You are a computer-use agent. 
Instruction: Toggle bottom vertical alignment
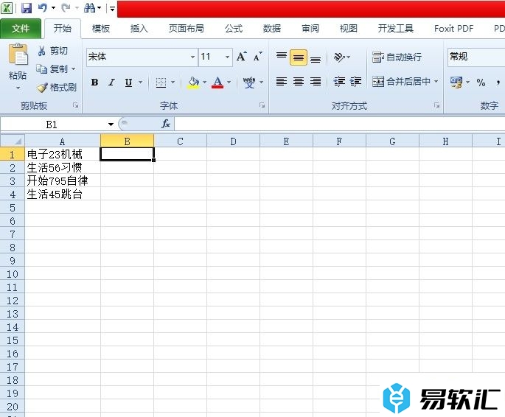316,58
